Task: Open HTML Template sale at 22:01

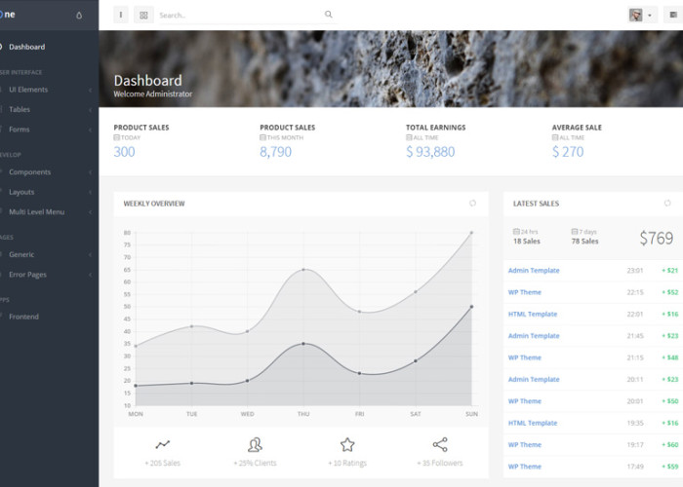Action: point(533,314)
